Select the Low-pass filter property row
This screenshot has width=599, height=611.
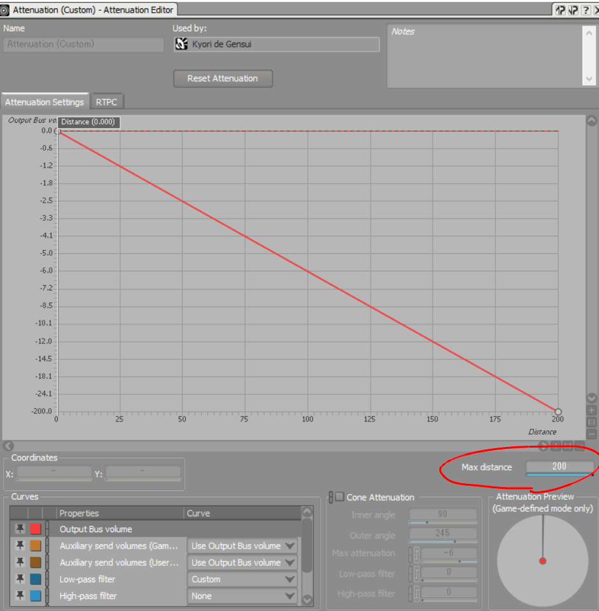(156, 579)
